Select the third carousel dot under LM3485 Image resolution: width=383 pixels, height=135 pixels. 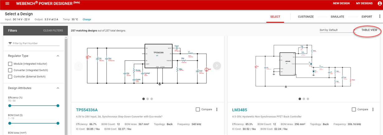tap(308, 99)
